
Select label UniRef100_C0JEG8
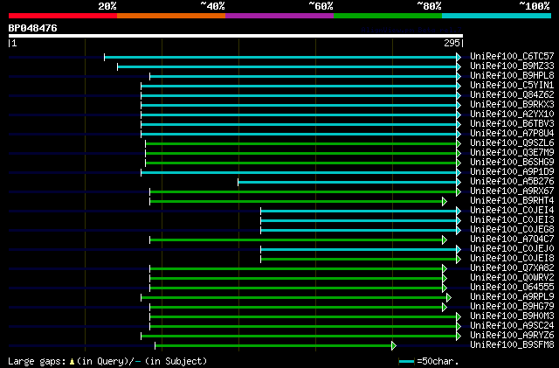512,230
